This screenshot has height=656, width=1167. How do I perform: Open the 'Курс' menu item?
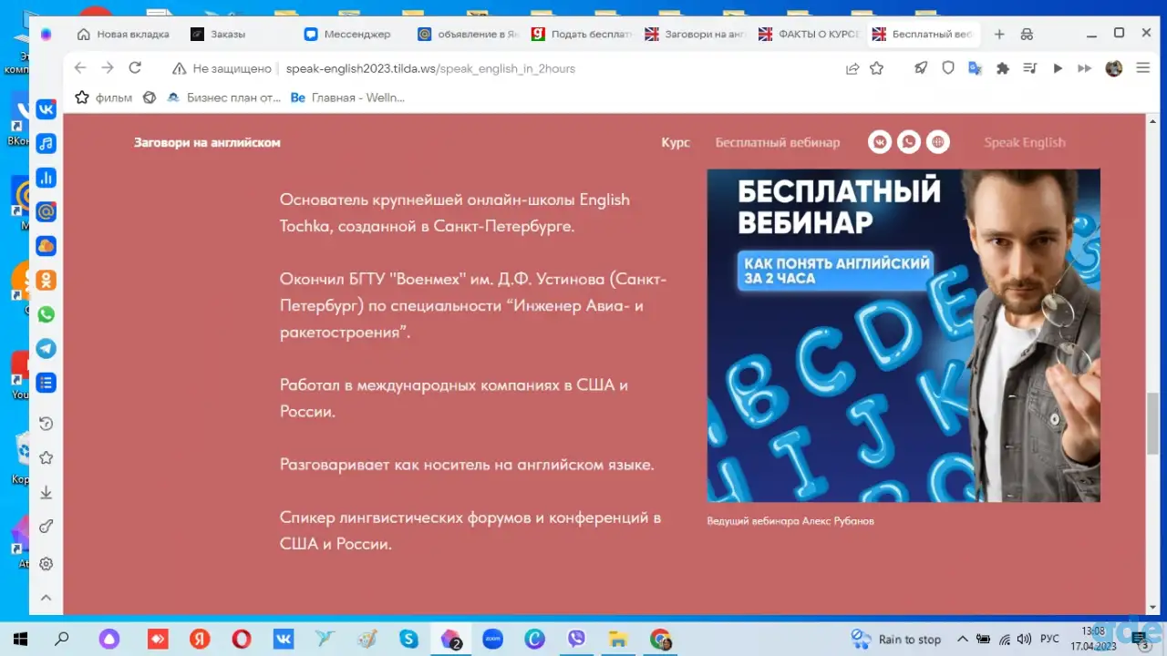676,142
